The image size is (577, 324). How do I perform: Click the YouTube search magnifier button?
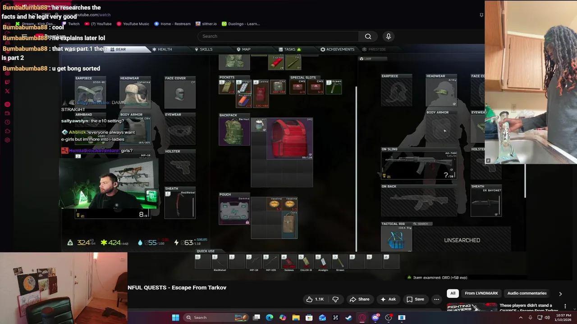[368, 36]
